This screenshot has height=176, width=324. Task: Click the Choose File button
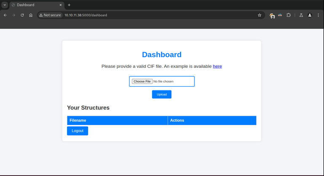tap(142, 81)
